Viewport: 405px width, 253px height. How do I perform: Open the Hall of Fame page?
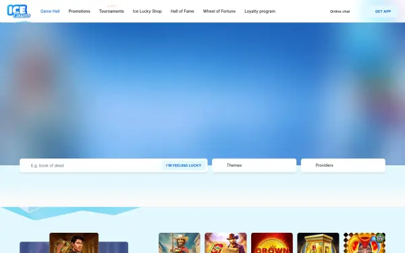182,11
